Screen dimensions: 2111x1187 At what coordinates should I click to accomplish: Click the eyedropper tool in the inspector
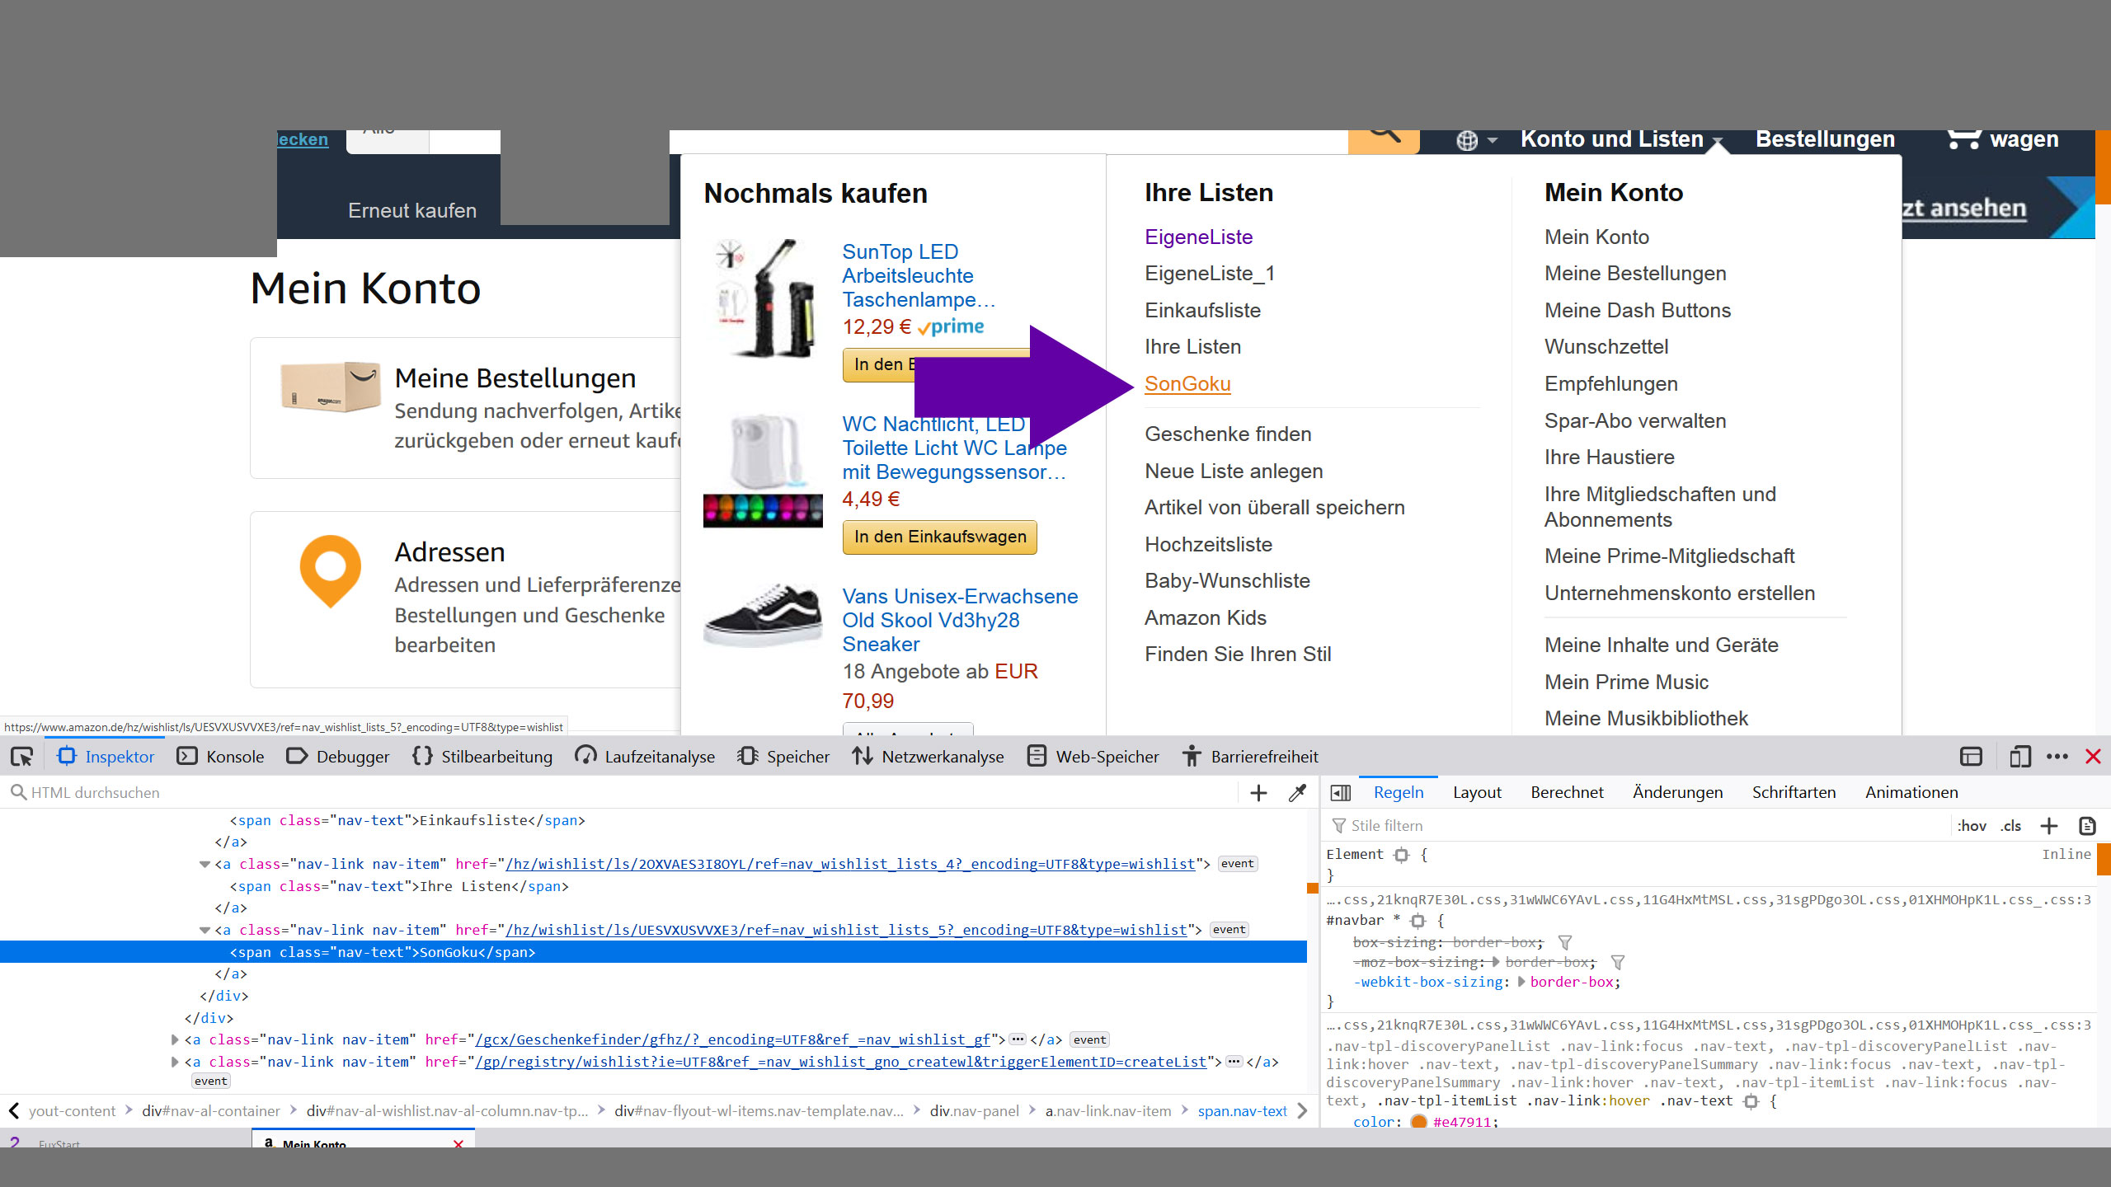1297,793
